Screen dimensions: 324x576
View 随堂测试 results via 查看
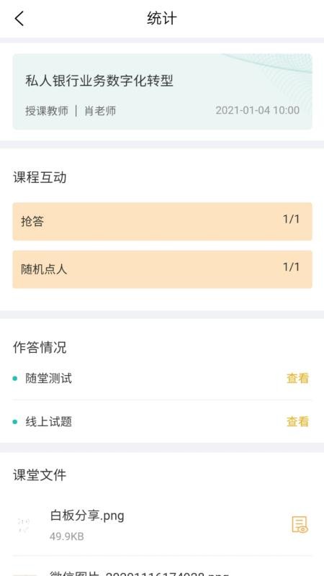click(297, 379)
